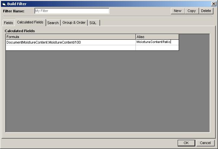
Task: Click the Alias column header
Action: [x=157, y=37]
